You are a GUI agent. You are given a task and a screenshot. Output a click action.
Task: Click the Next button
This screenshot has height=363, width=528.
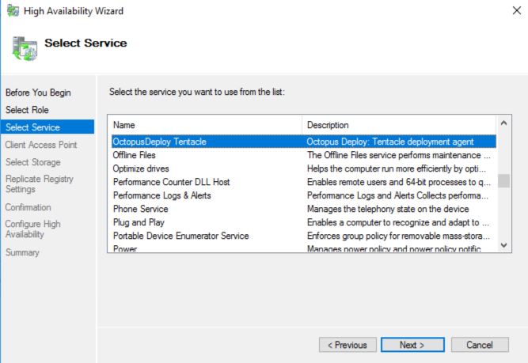point(412,345)
